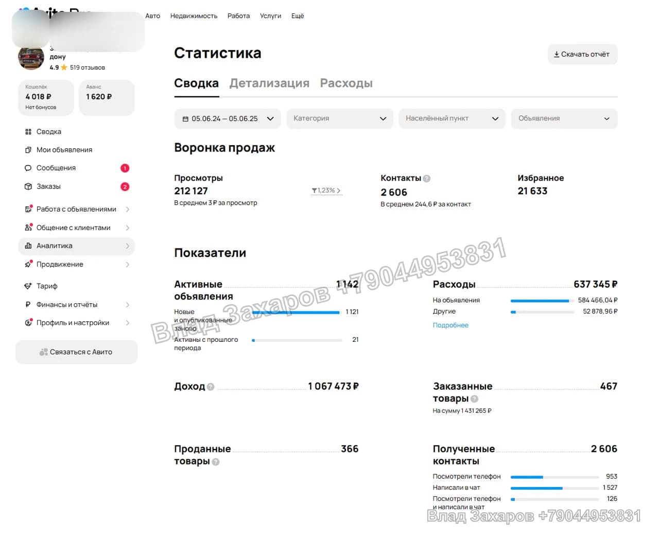Open Мои объявления via its sidebar icon
This screenshot has width=659, height=538.
[28, 150]
